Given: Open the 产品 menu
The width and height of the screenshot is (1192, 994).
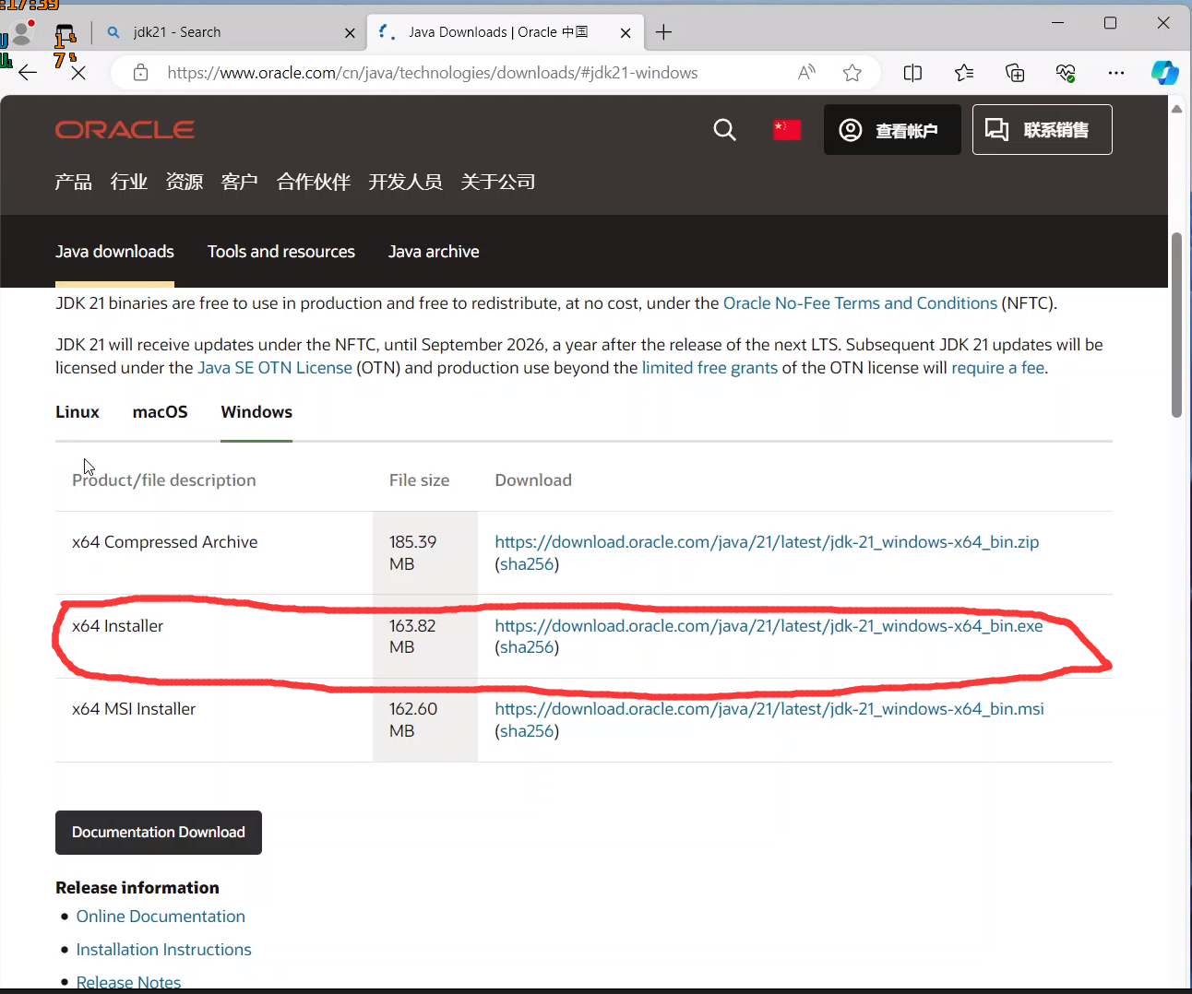Looking at the screenshot, I should tap(73, 182).
